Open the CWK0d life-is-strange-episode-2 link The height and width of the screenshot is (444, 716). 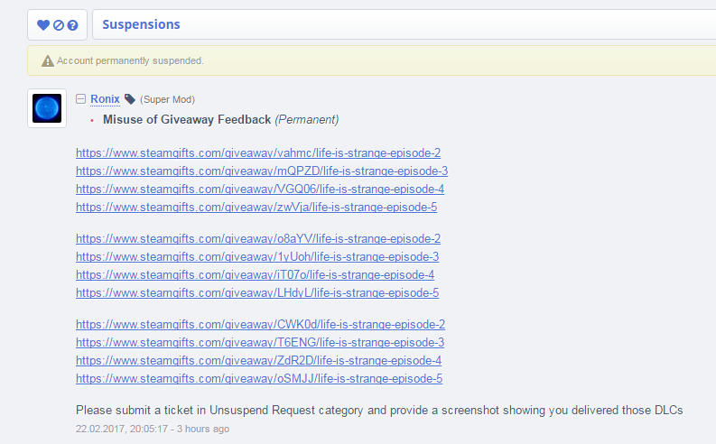click(260, 325)
